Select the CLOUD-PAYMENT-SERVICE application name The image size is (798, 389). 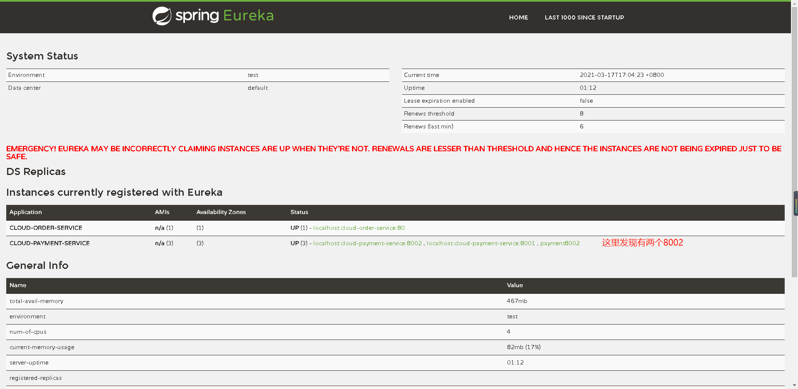pos(49,243)
